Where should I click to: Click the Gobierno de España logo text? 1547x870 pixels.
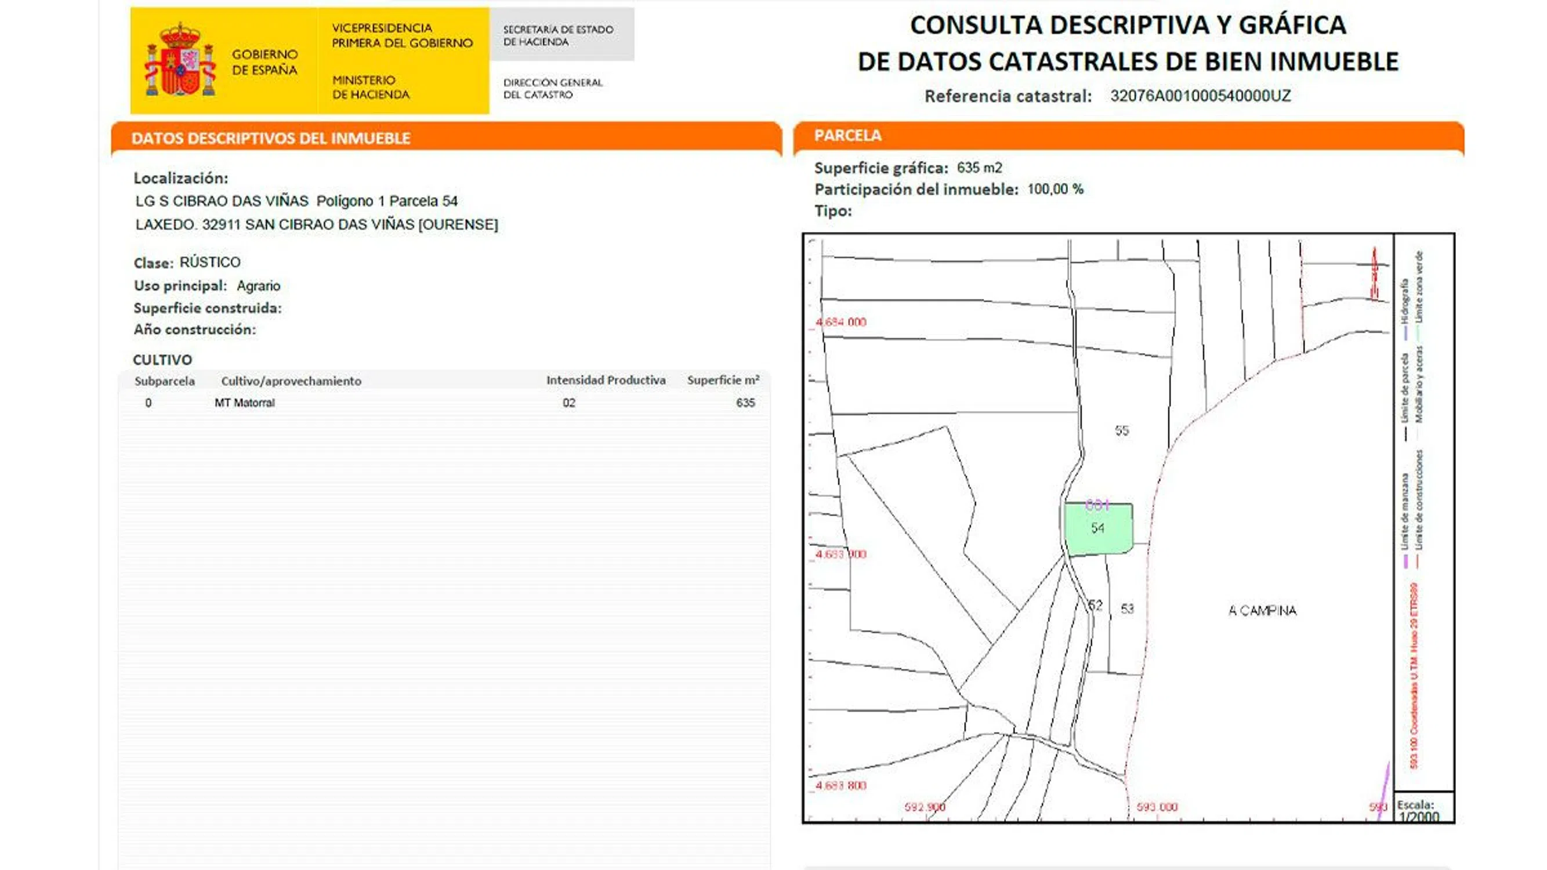265,62
